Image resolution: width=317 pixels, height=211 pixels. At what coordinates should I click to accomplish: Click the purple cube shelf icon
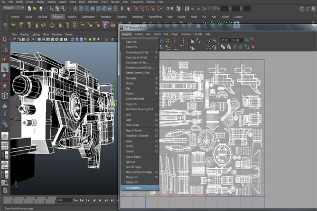106,25
